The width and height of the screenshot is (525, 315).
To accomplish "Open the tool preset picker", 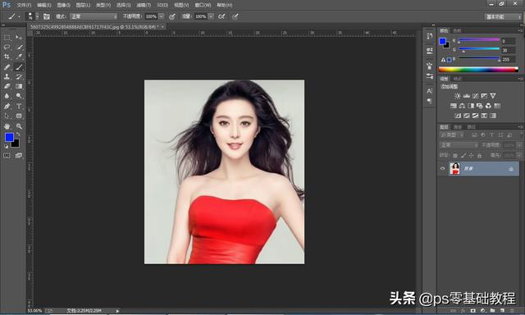I will 14,16.
